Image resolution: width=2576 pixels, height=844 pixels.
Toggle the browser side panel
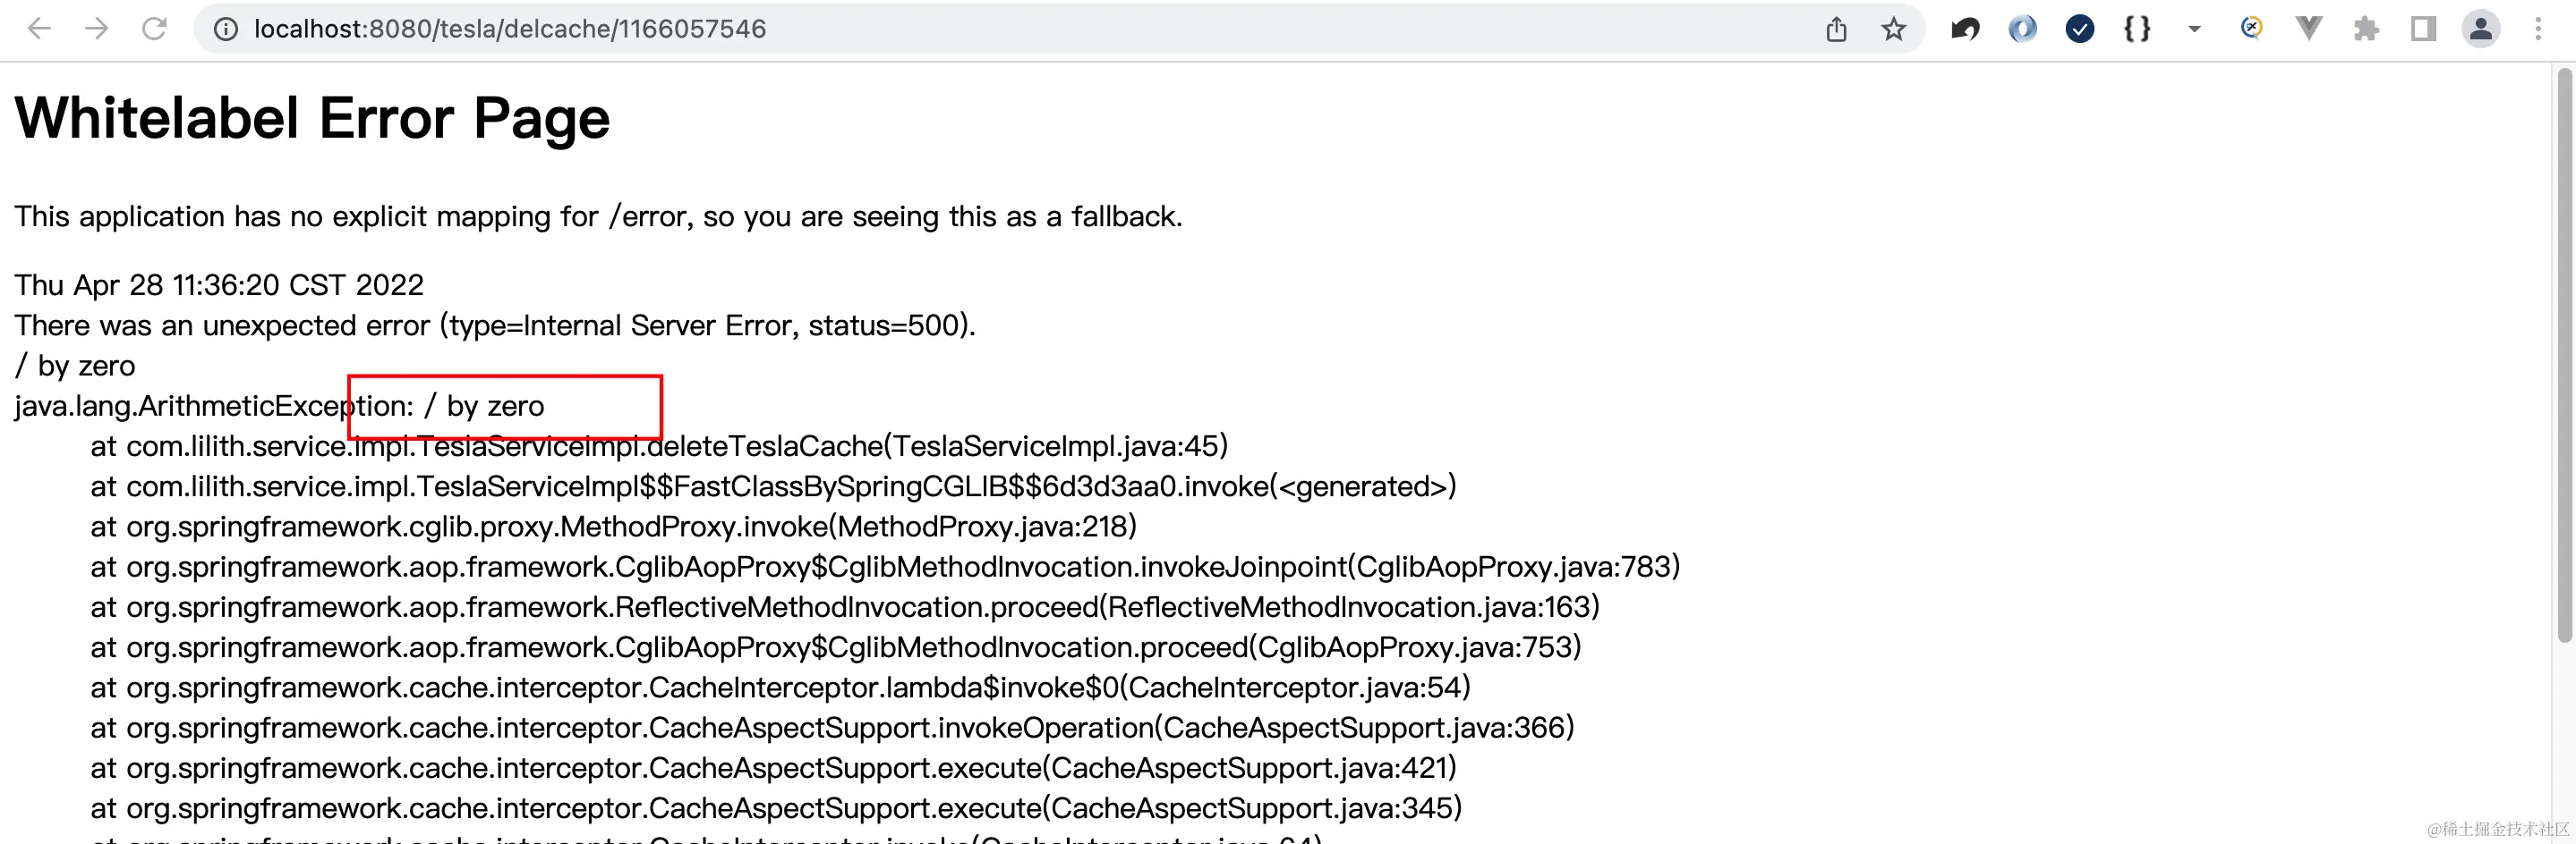pos(2423,29)
